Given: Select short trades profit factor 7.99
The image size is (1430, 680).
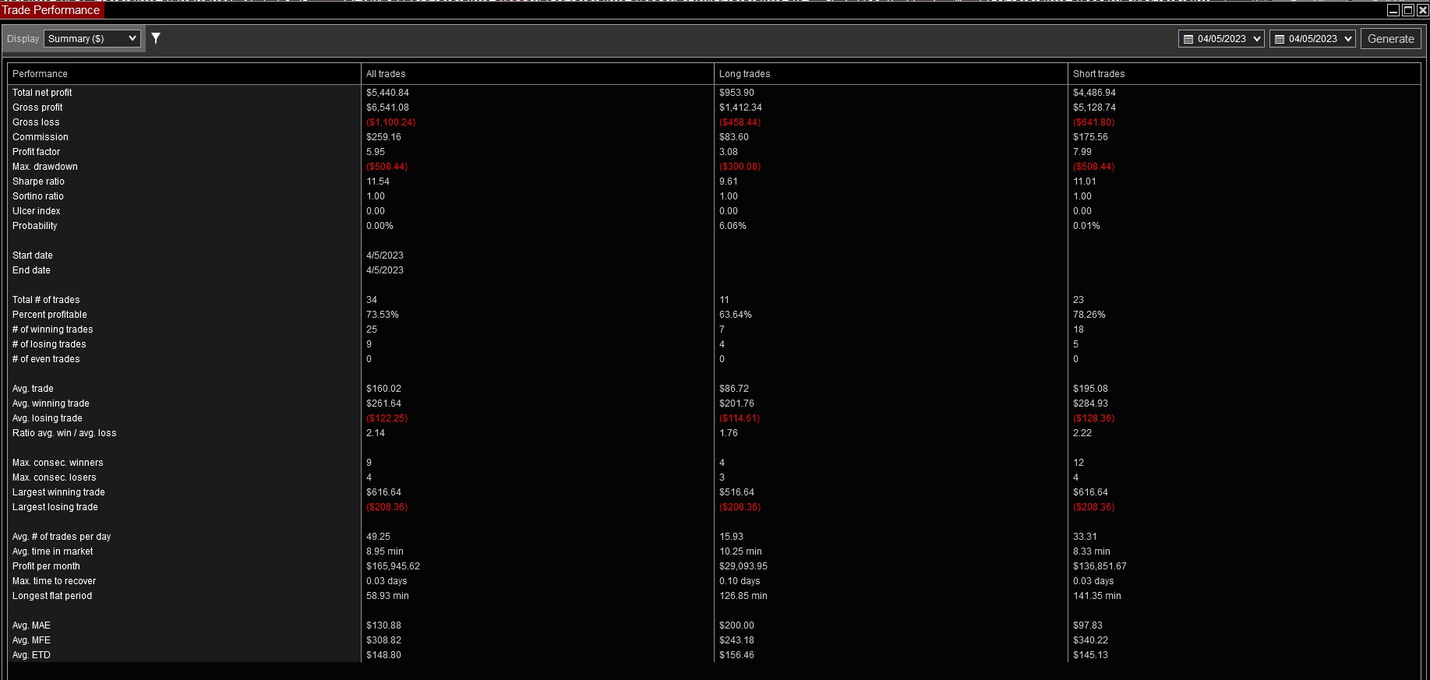Looking at the screenshot, I should tap(1082, 152).
